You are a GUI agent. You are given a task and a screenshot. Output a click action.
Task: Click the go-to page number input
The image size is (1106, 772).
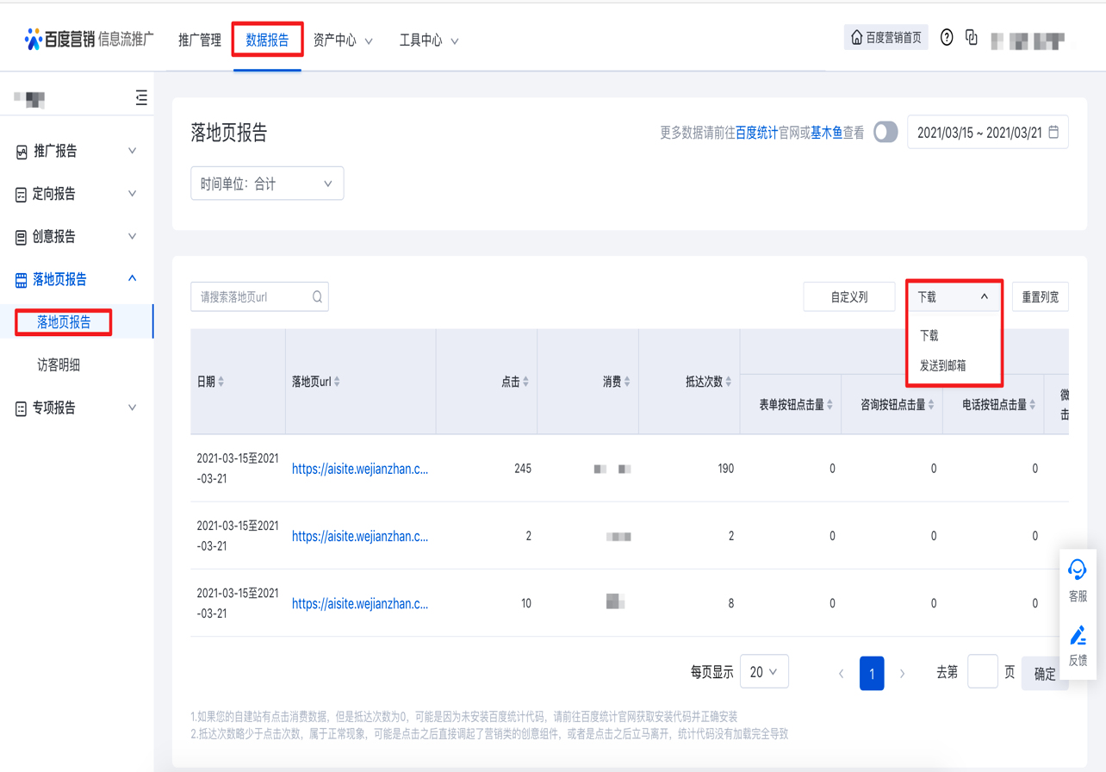tap(982, 672)
